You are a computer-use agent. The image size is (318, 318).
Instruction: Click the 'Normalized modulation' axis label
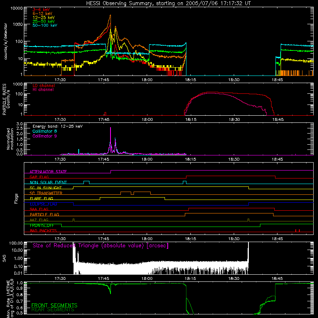pyautogui.click(x=10, y=139)
